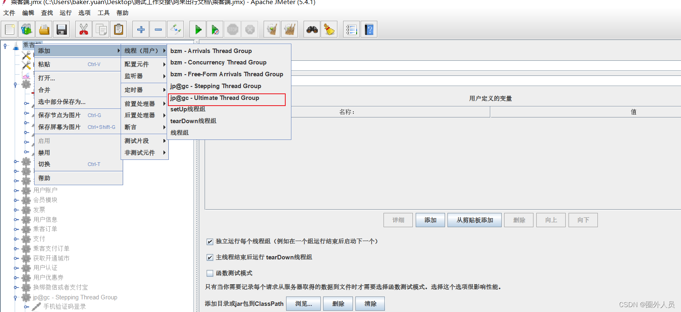Expand the 乘客订单 tree node

tap(16, 229)
